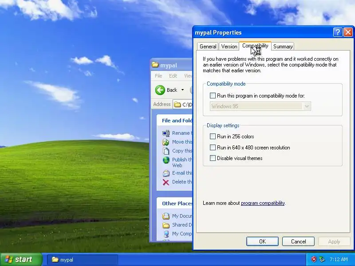Click the 7:12 AM clock in tray

pos(339,259)
